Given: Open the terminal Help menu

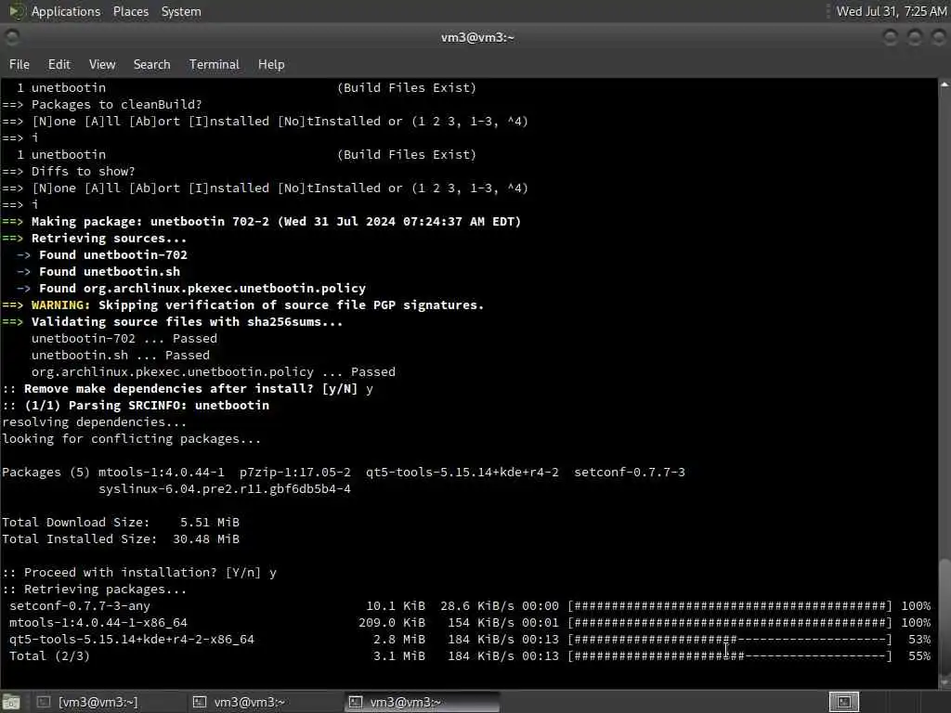Looking at the screenshot, I should point(271,64).
